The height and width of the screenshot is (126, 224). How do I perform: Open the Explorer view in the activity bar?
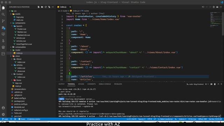click(3, 8)
